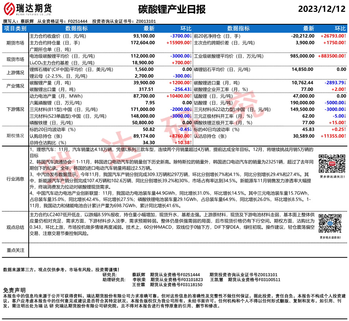Click the 碳酸锂产量 value 39,900.00
Screen dimensions: 349x321
[144, 83]
